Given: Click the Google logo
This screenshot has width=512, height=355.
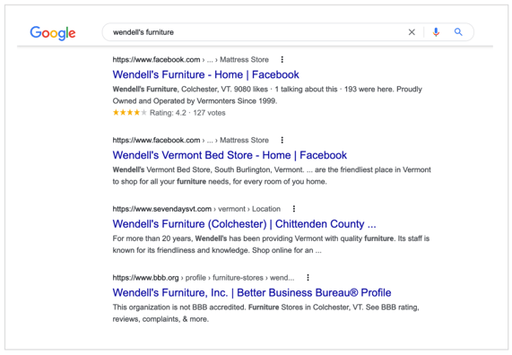Looking at the screenshot, I should (x=53, y=32).
